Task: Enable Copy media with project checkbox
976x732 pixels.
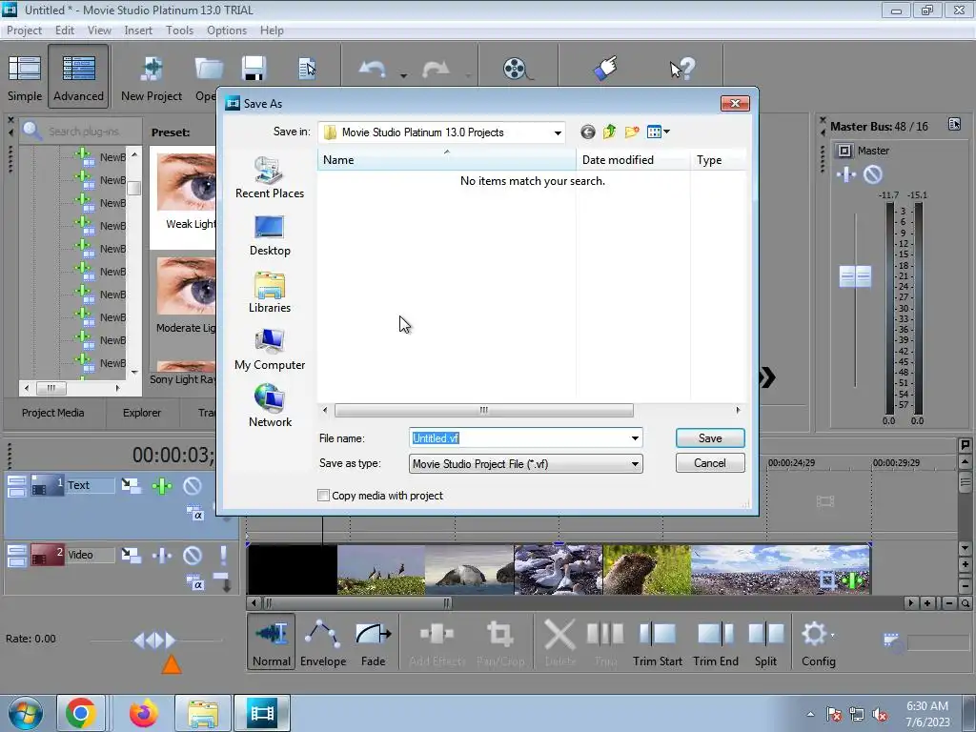Action: [x=323, y=496]
